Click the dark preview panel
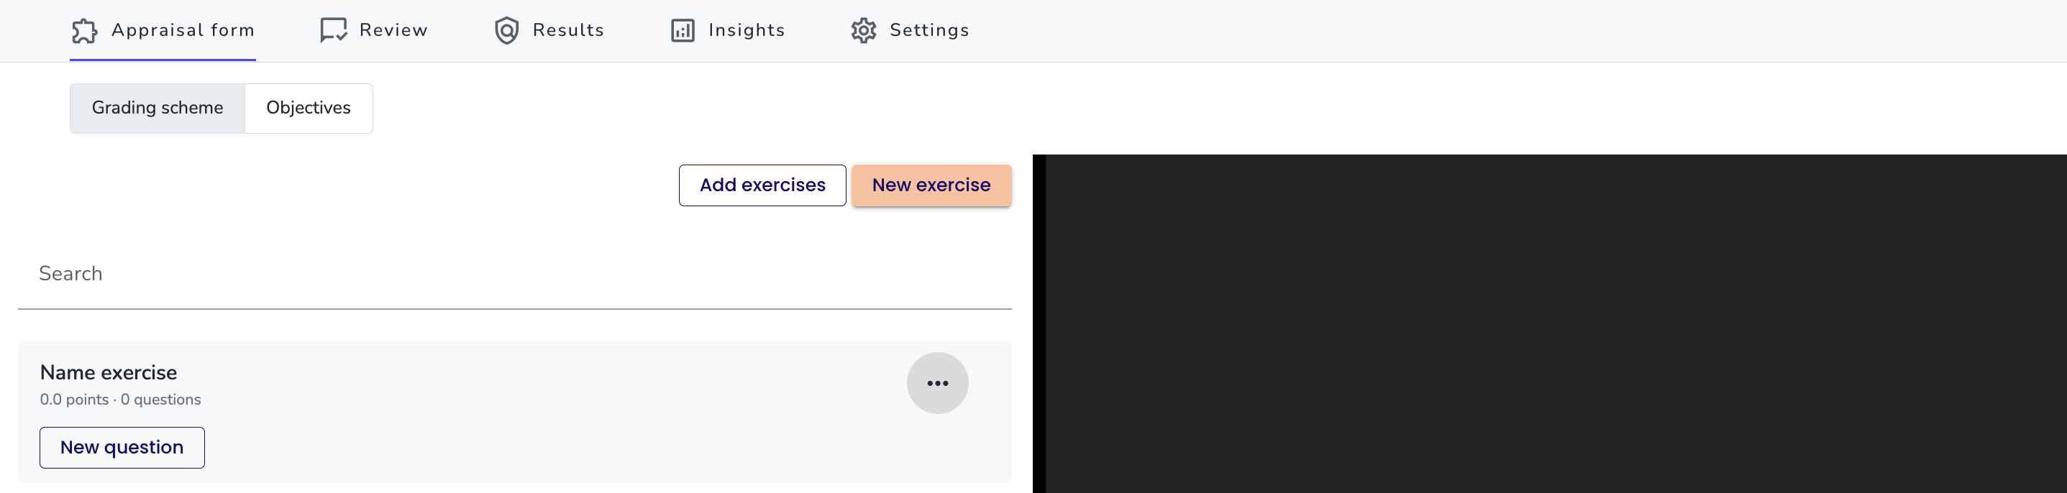2067x493 pixels. coord(1549,324)
